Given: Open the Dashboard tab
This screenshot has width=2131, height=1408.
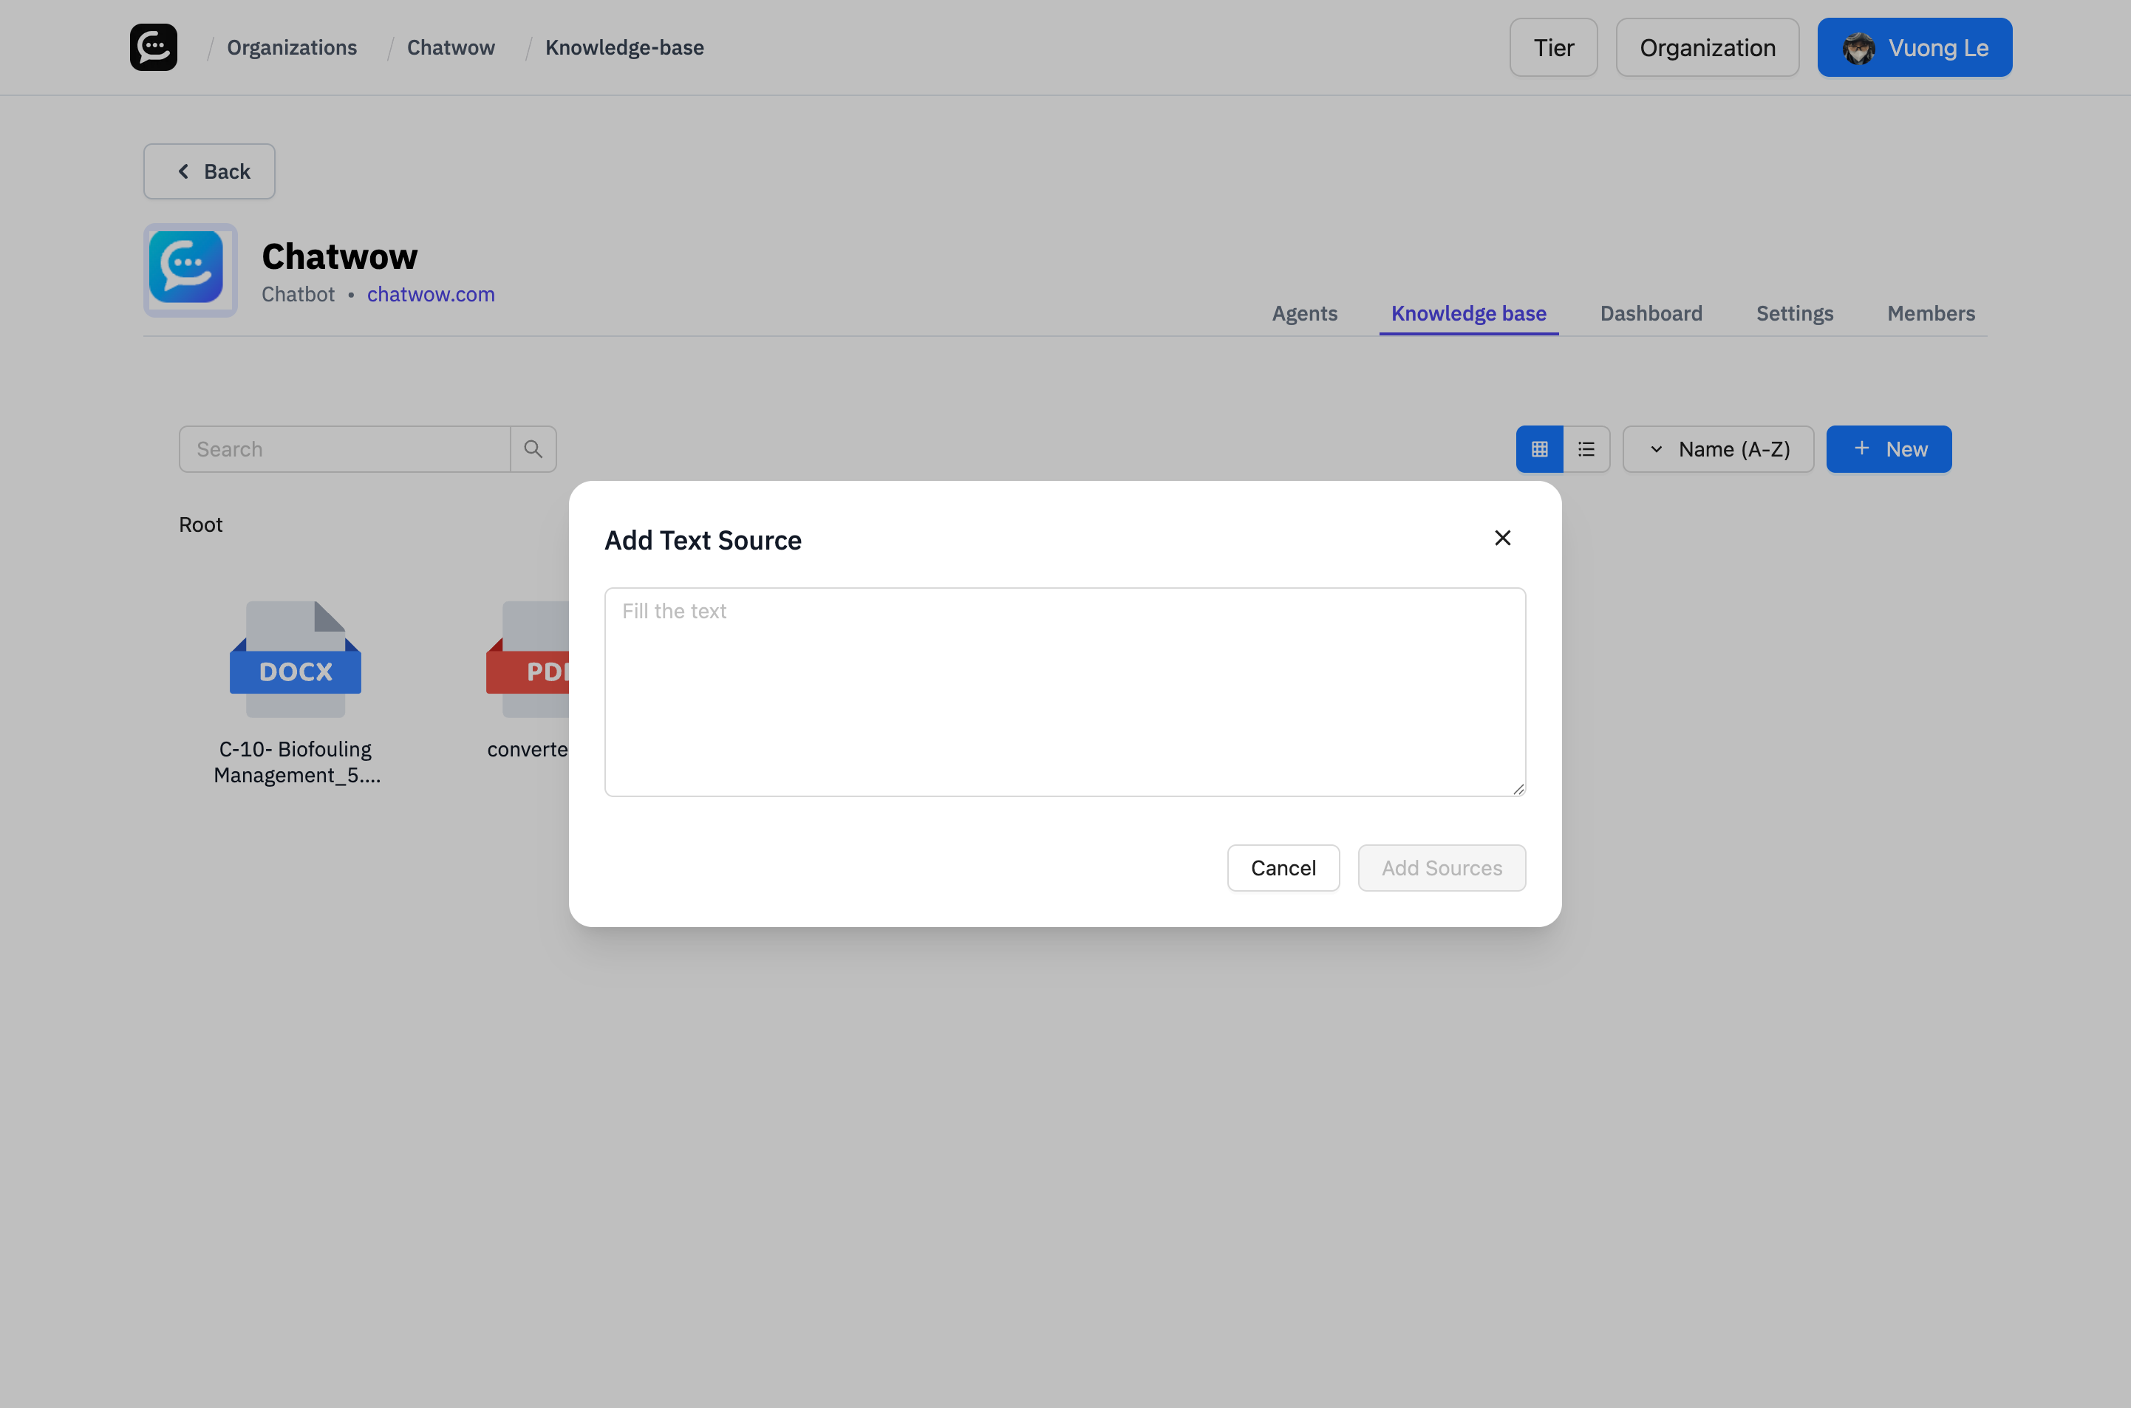Looking at the screenshot, I should pos(1651,313).
